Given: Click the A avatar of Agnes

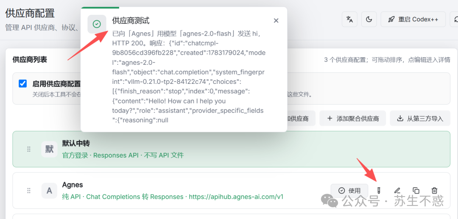Looking at the screenshot, I should coord(49,191).
